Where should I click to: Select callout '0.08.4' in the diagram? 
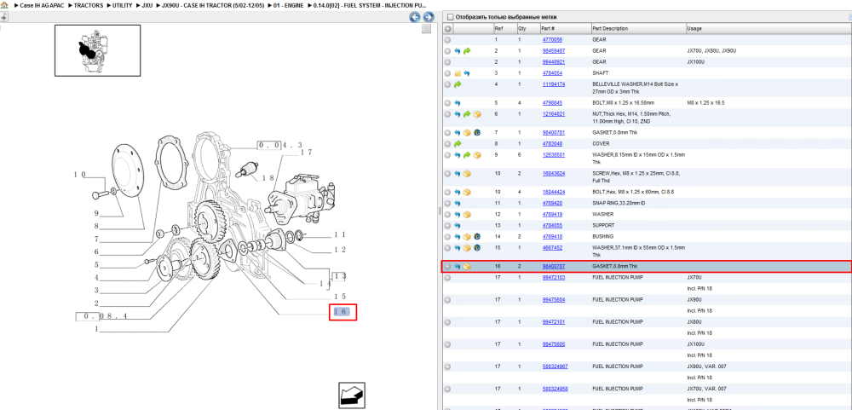pyautogui.click(x=102, y=316)
